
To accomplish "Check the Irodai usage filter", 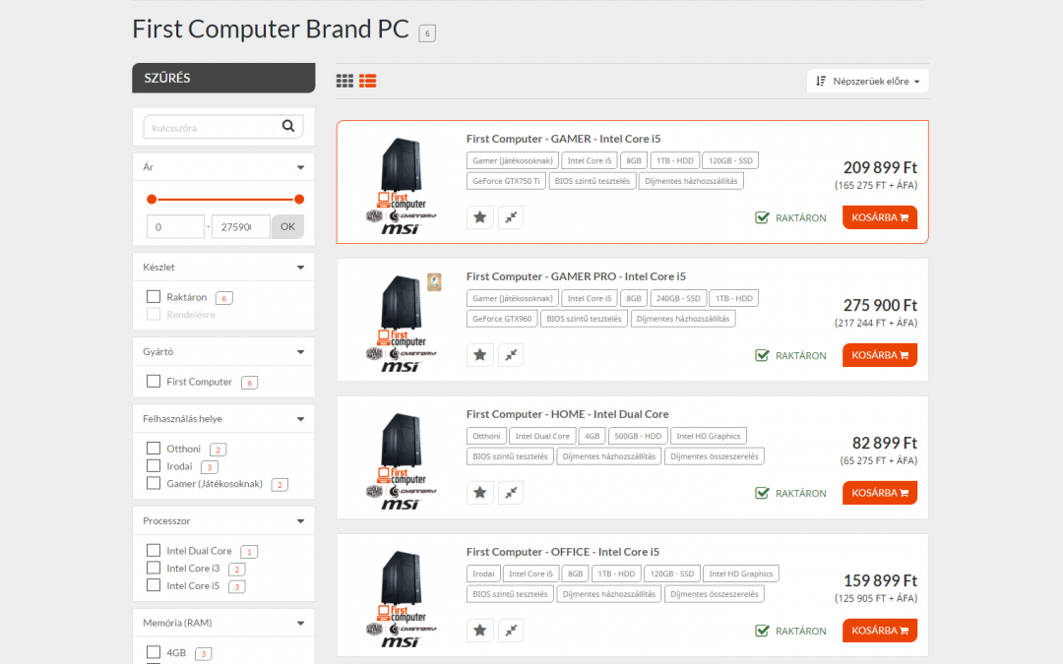I will coord(154,466).
